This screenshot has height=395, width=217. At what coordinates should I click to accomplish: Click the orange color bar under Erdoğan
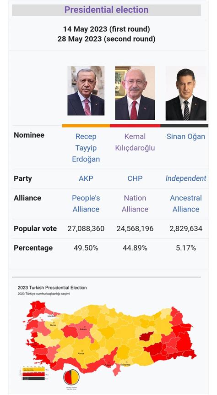point(86,125)
